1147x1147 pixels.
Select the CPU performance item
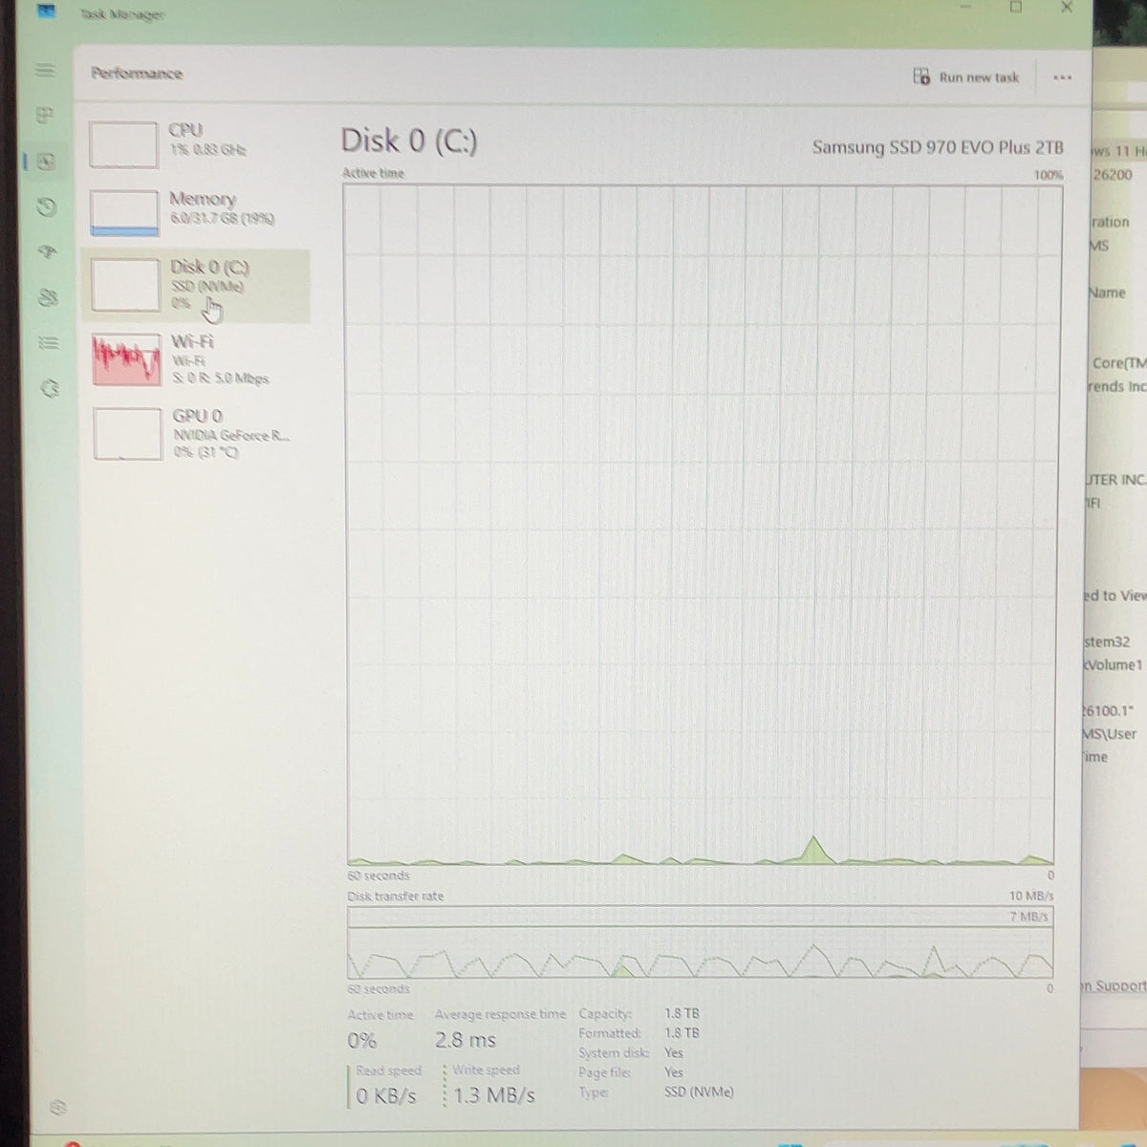[196, 143]
